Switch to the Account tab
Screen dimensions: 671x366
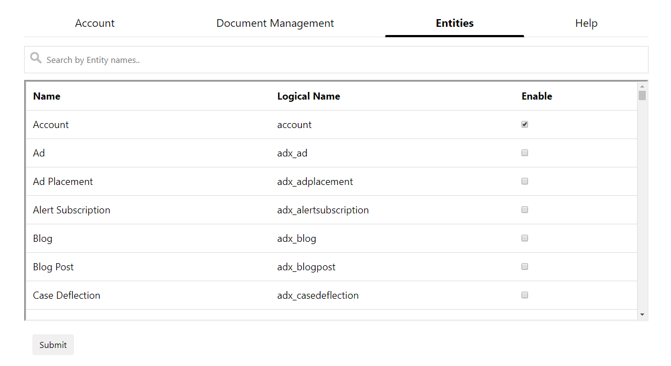tap(94, 23)
